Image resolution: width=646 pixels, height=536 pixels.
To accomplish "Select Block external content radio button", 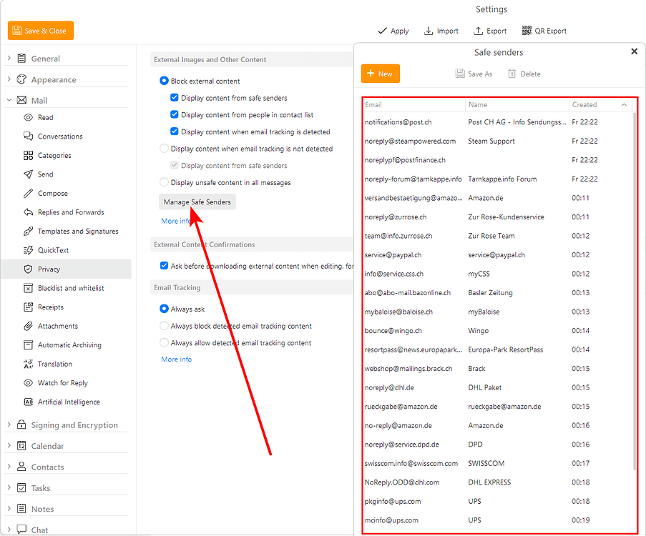I will tap(164, 81).
